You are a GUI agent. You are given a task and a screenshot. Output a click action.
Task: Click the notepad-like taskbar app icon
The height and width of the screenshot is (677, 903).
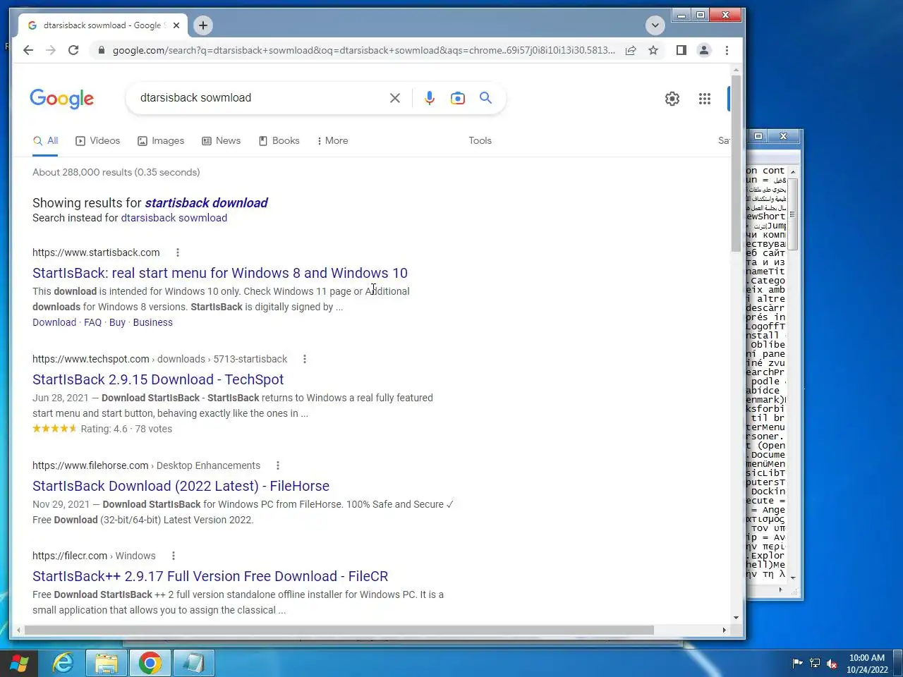coord(193,663)
